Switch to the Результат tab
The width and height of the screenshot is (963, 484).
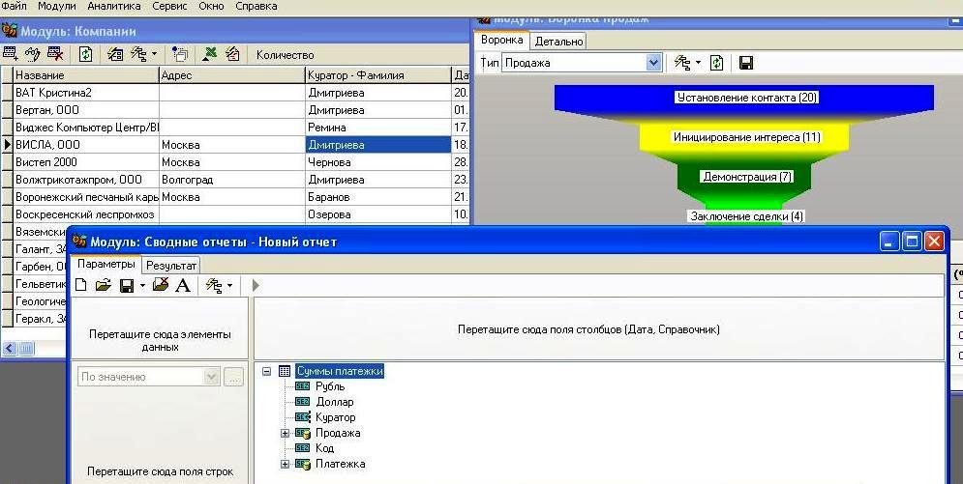click(171, 266)
